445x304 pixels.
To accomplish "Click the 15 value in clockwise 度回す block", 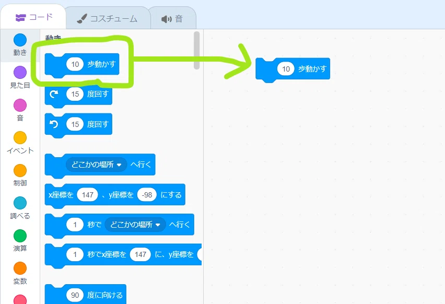I will tap(75, 94).
